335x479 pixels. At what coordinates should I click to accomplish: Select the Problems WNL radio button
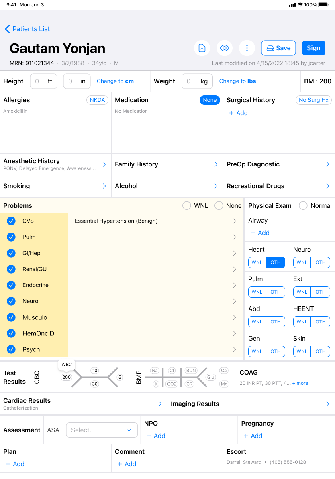[187, 206]
